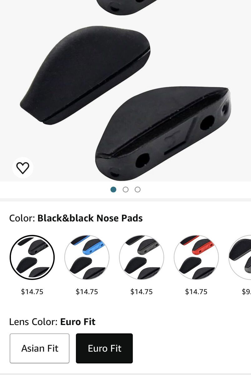The image size is (251, 375).
Task: Tap the Lens Color: Euro Fit label
Action: click(52, 322)
